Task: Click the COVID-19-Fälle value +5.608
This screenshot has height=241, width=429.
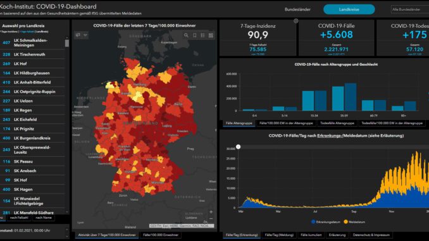Action: click(x=336, y=35)
